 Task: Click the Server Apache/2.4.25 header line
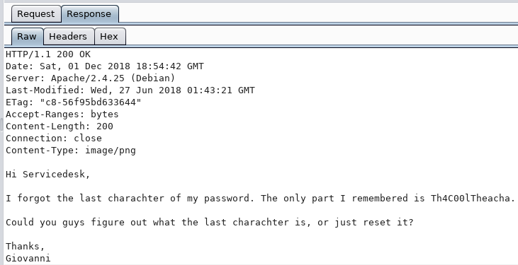[90, 78]
